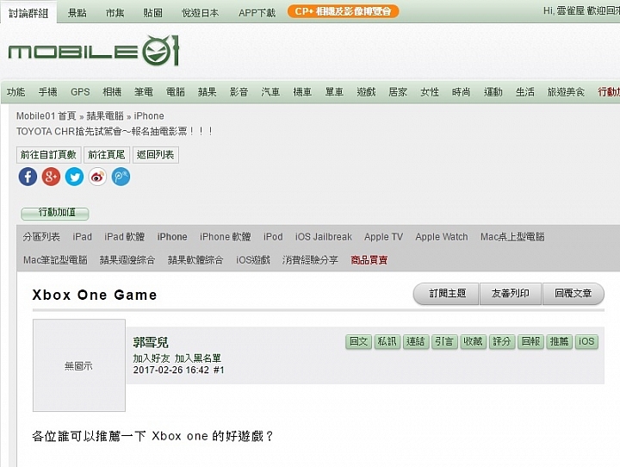Open the 討論群組 tab
The height and width of the screenshot is (467, 620).
(28, 13)
